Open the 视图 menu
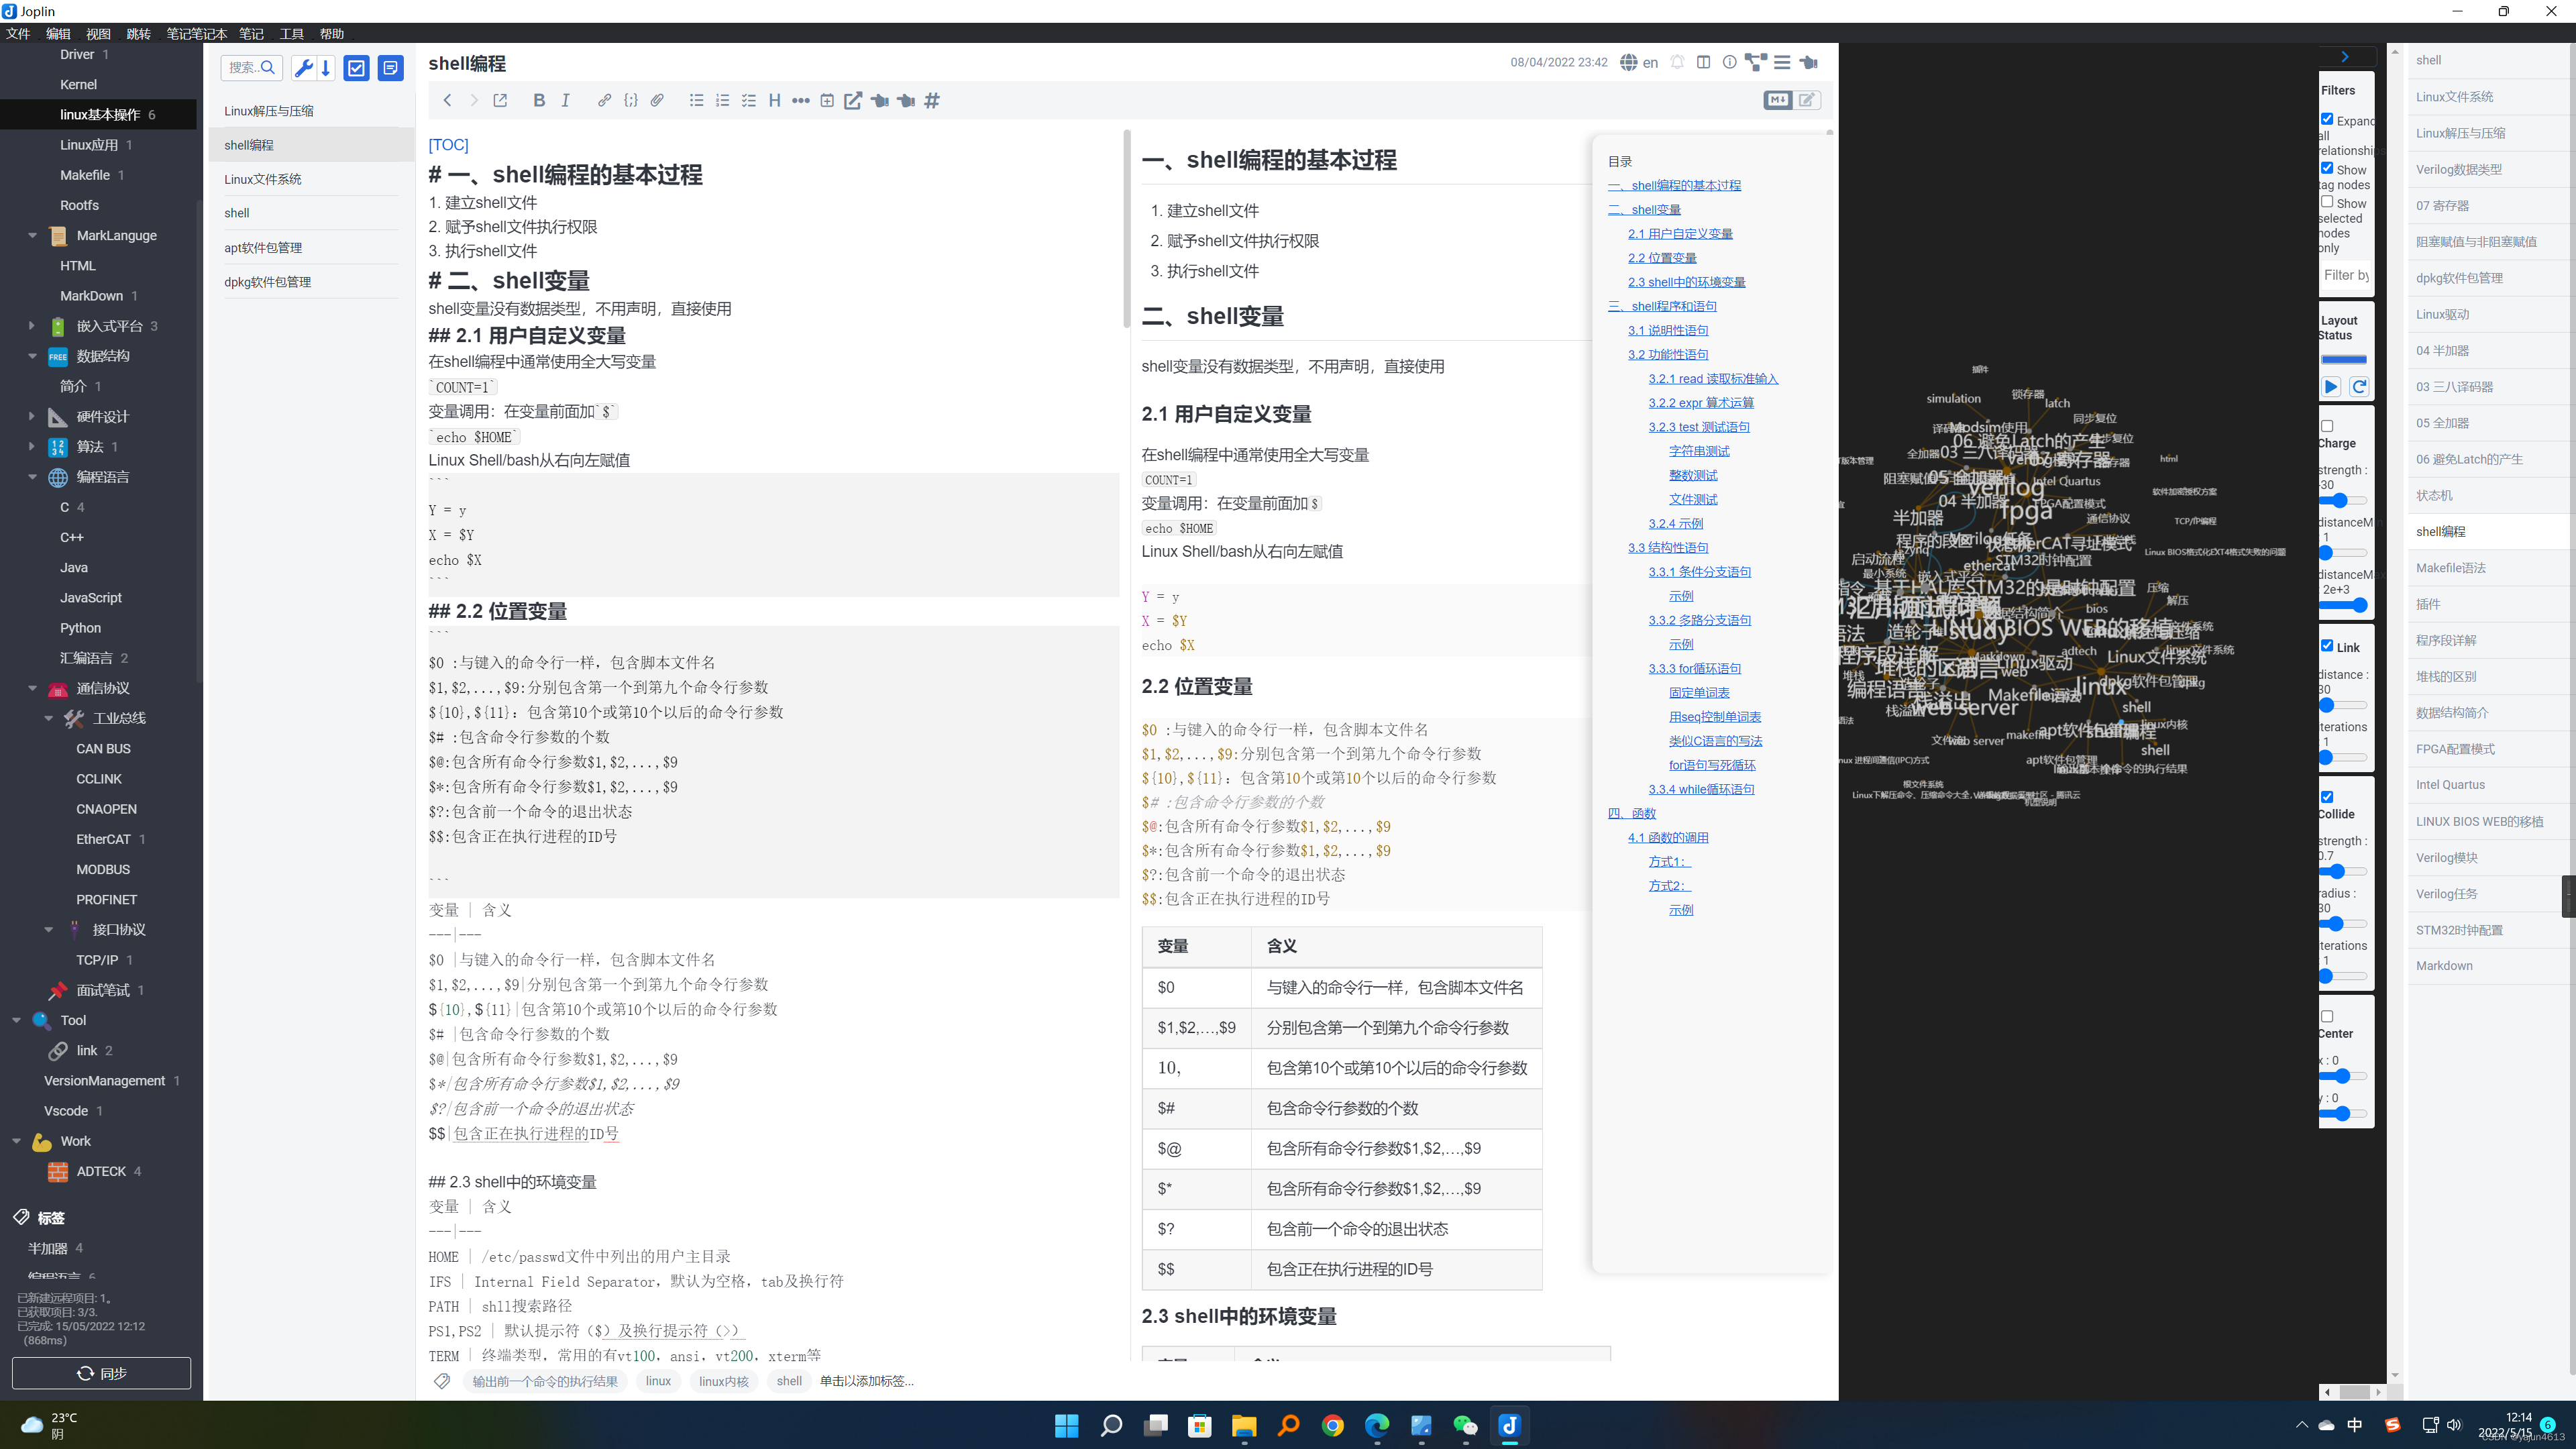This screenshot has width=2576, height=1449. coord(98,34)
